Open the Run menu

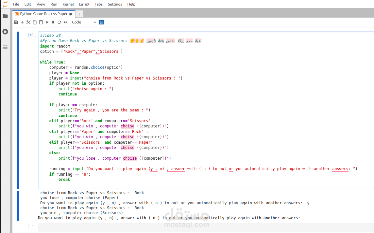coord(54,4)
